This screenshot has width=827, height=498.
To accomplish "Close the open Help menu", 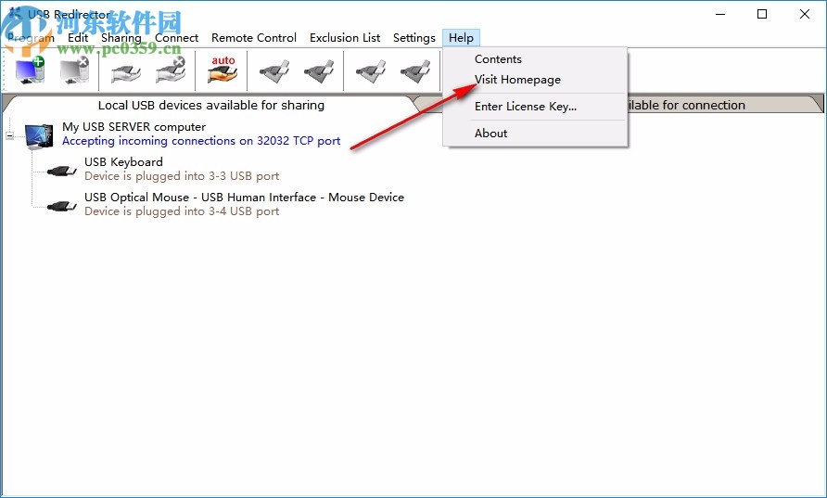I will click(461, 38).
